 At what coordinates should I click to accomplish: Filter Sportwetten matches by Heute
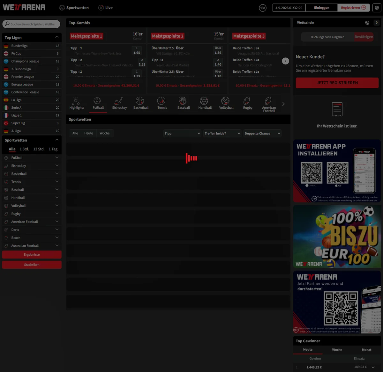pos(89,133)
